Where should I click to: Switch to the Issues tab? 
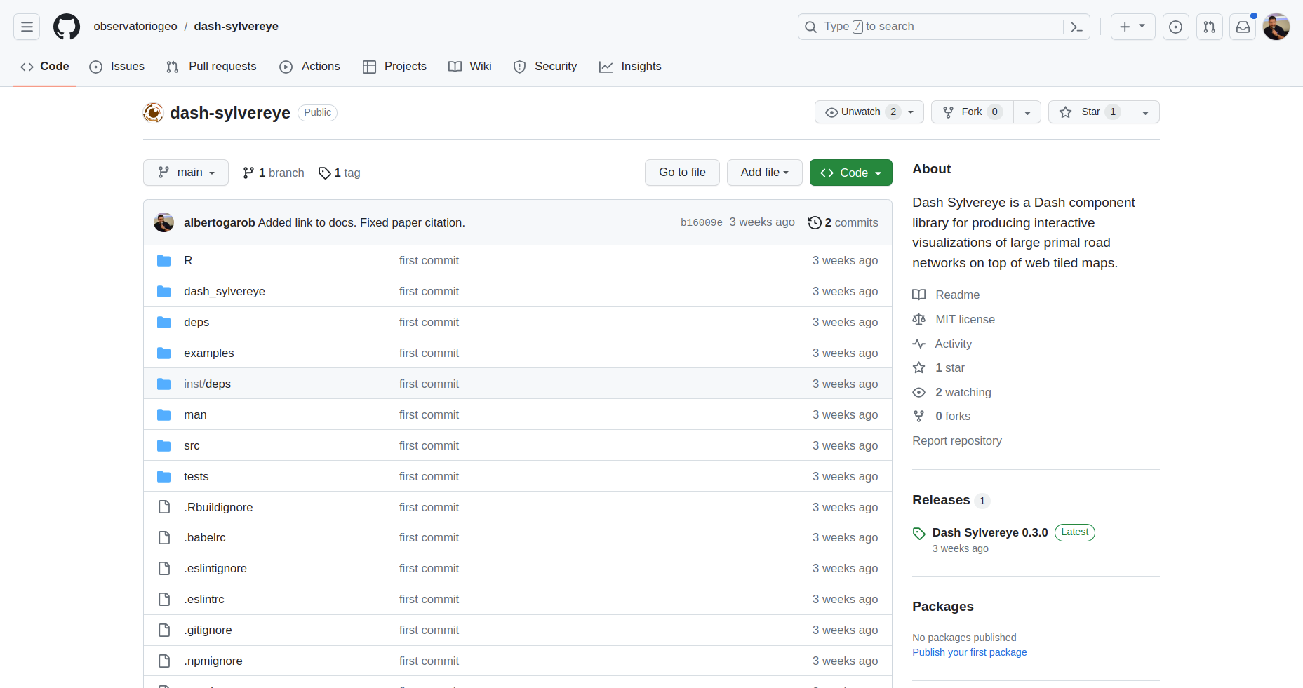(x=117, y=67)
